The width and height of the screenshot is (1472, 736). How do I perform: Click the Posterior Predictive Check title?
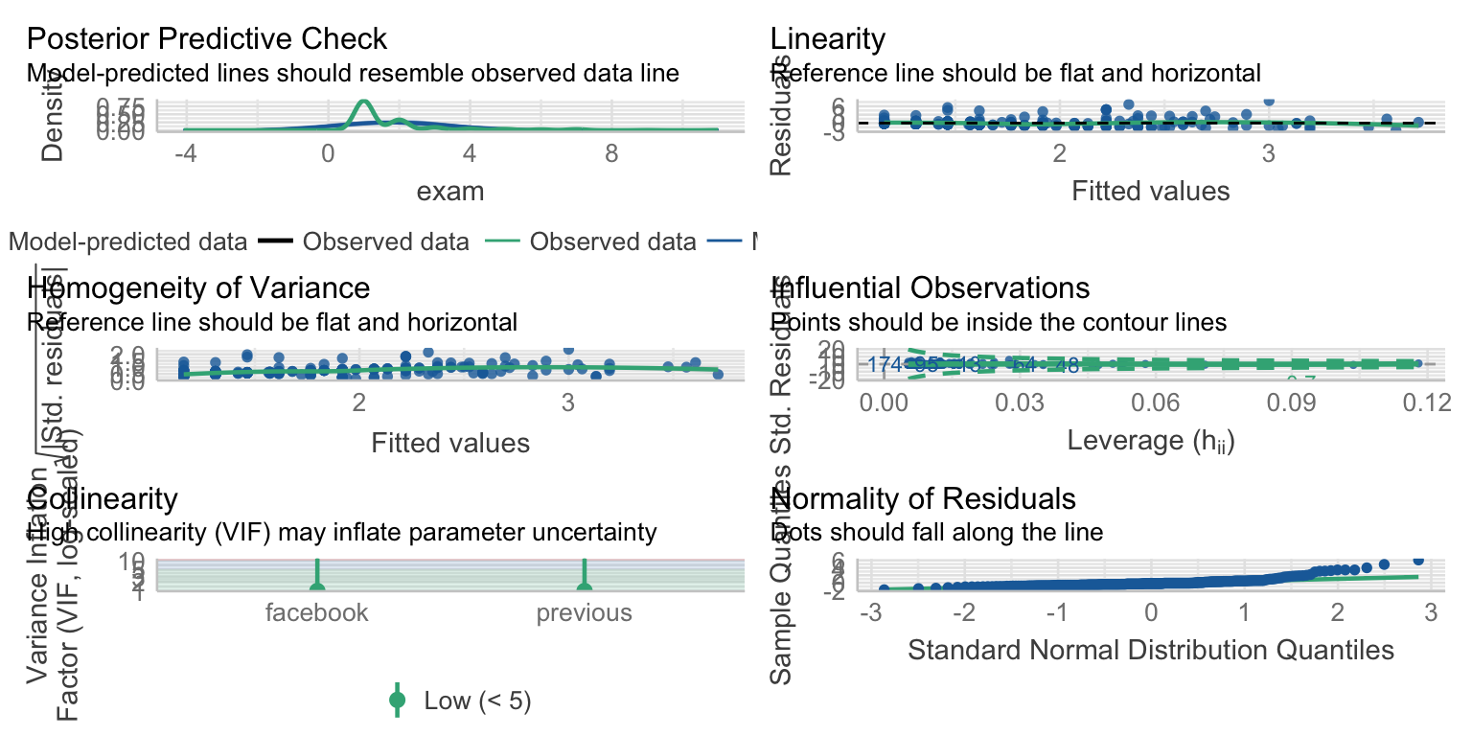tap(207, 39)
